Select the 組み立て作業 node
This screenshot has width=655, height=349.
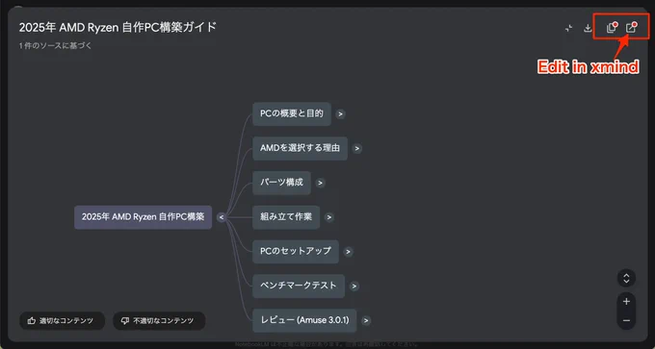(286, 217)
